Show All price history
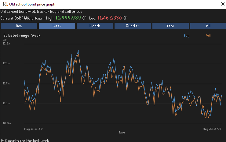The height and width of the screenshot is (142, 226). pos(208,26)
